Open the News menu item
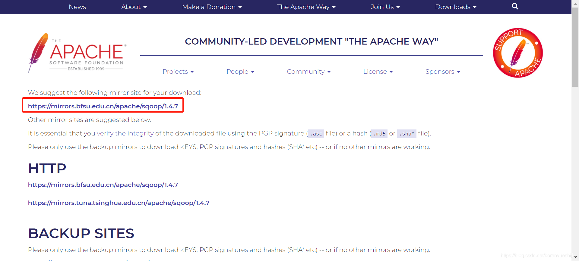 pos(77,7)
